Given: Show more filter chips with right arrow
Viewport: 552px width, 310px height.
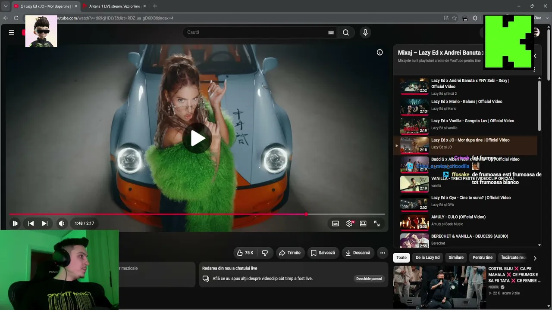Looking at the screenshot, I should pos(535,258).
